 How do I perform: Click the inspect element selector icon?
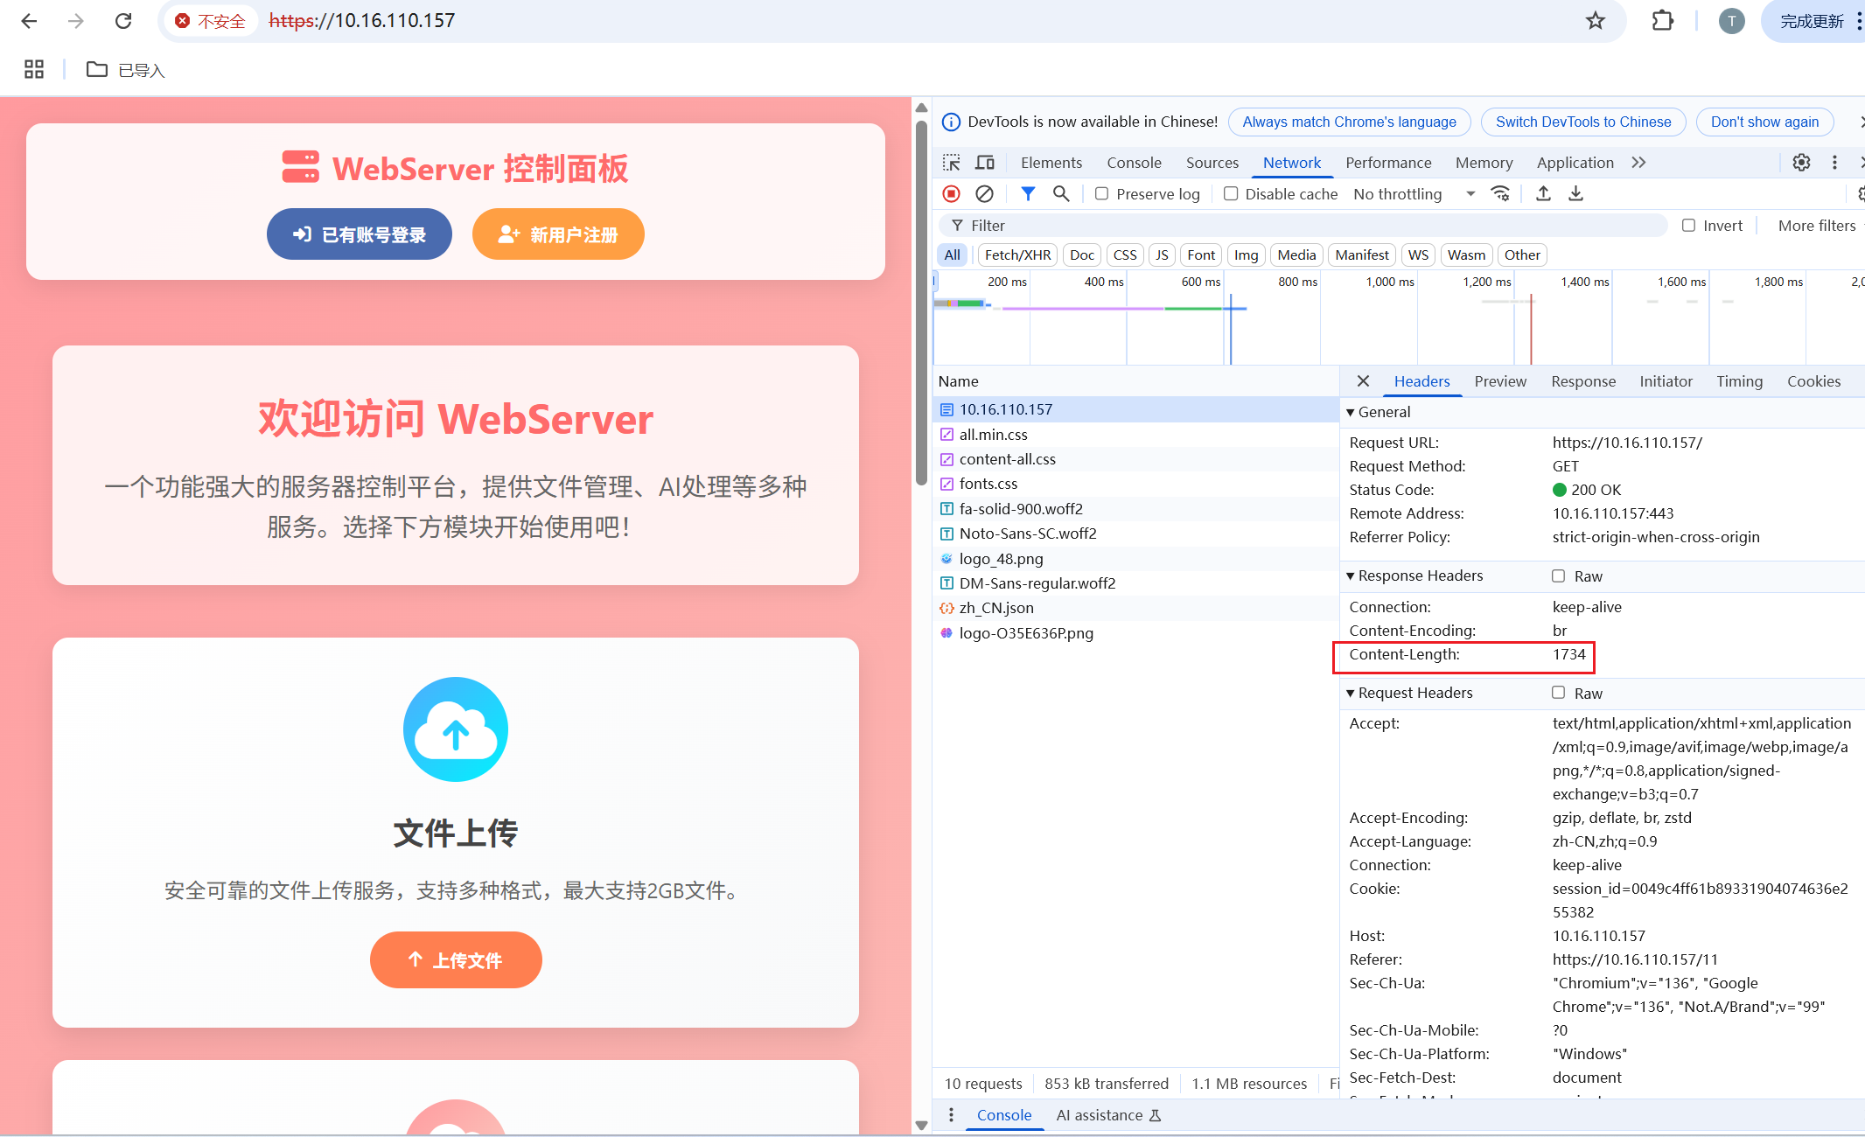pos(951,163)
